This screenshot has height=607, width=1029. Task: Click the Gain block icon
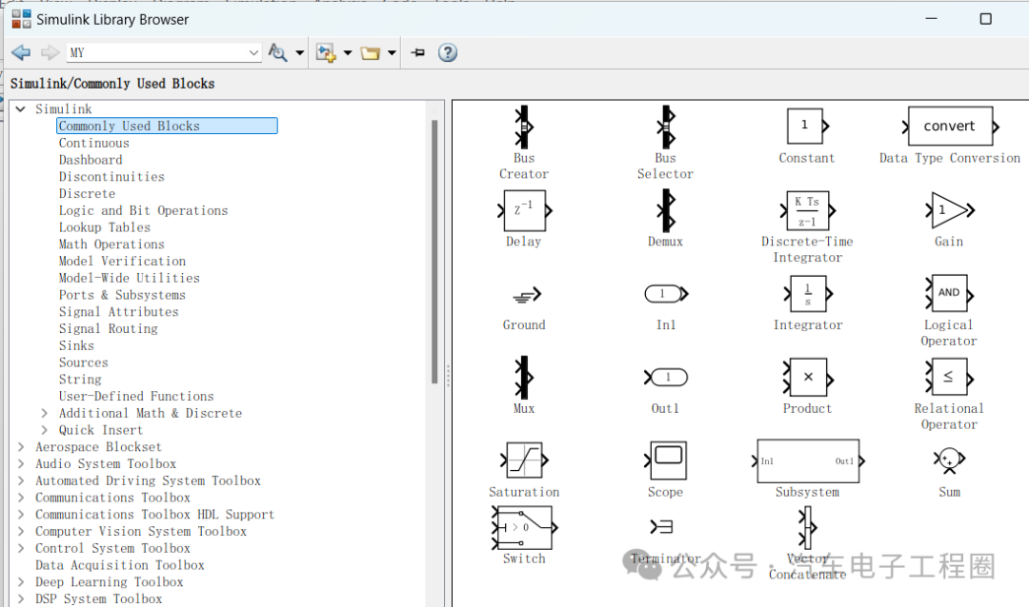coord(950,210)
